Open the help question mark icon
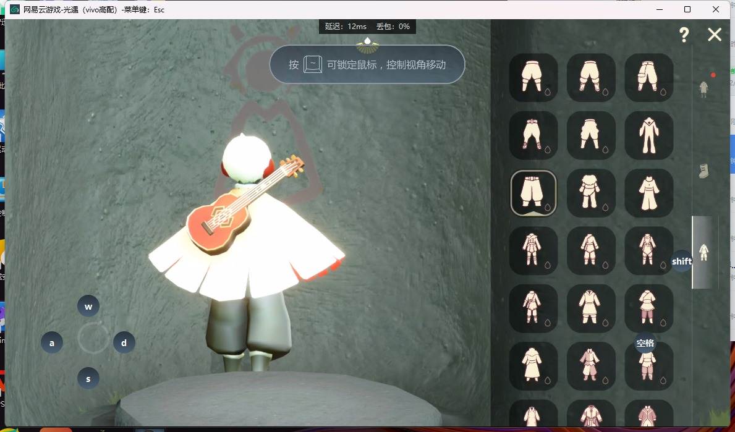The height and width of the screenshot is (432, 735). pos(684,35)
